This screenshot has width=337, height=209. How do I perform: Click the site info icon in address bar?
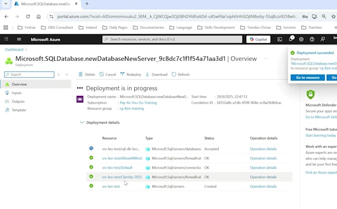point(51,16)
